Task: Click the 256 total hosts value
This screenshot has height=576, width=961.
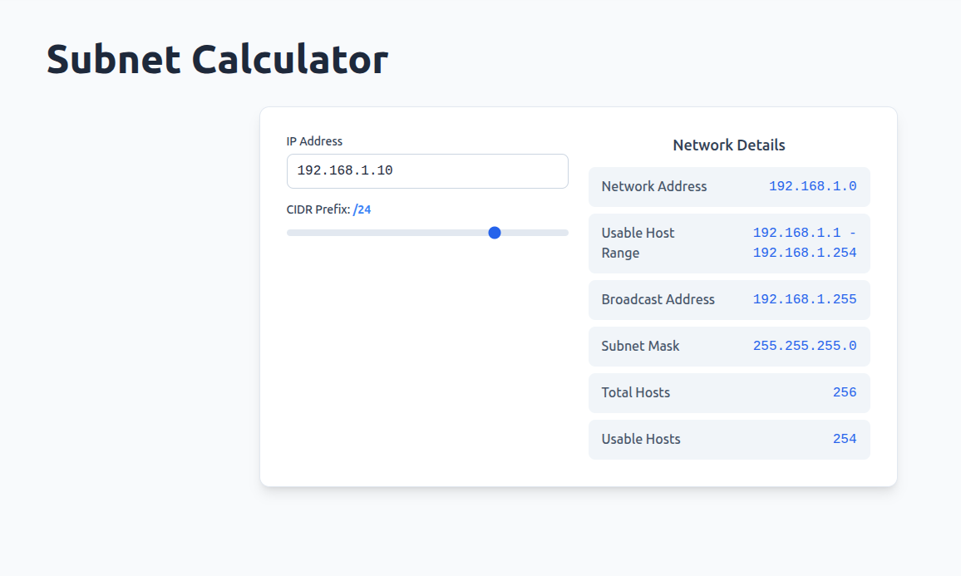Action: 845,392
